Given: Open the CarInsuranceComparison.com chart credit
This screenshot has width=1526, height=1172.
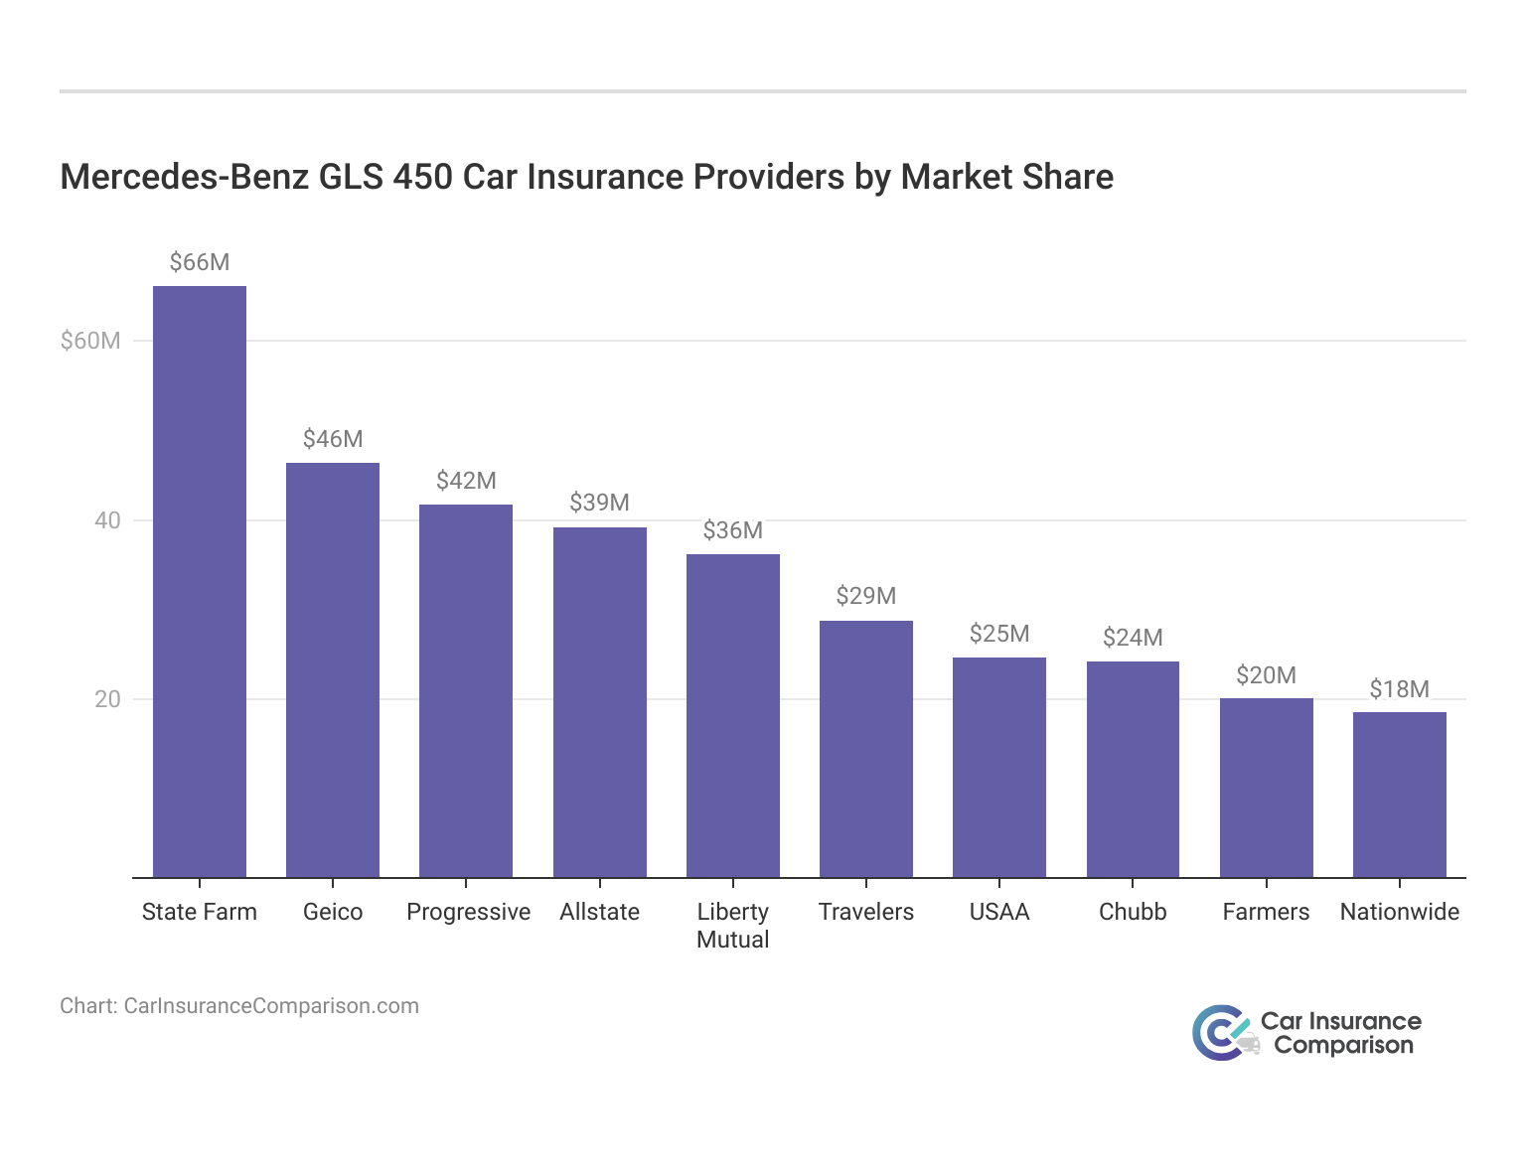Looking at the screenshot, I should [x=271, y=1006].
